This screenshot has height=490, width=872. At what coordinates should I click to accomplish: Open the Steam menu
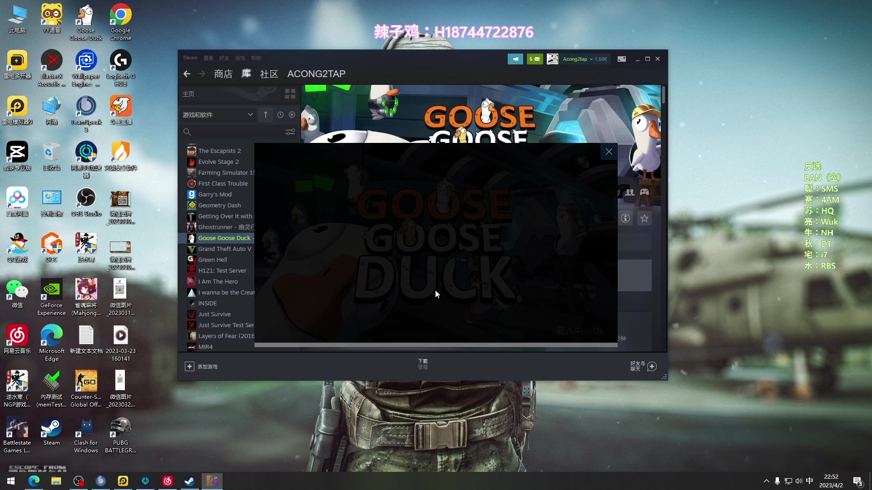(x=190, y=58)
